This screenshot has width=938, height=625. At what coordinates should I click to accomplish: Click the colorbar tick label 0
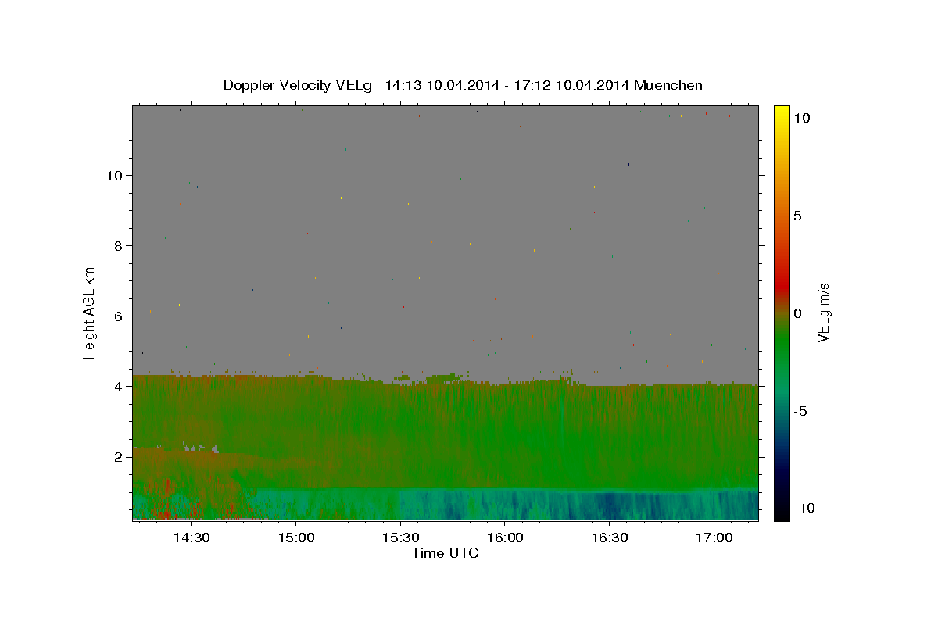797,313
